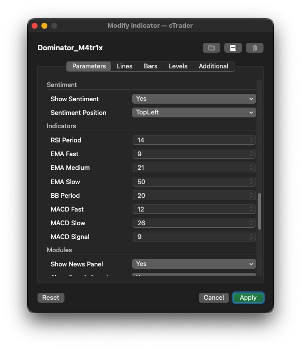Click the RSI Period label
Screen dimensions: 301x349
(x=66, y=140)
